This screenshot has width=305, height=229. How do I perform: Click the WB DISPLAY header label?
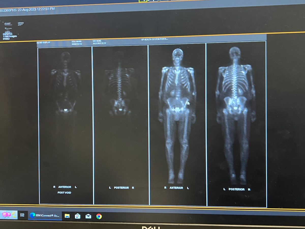pos(44,42)
